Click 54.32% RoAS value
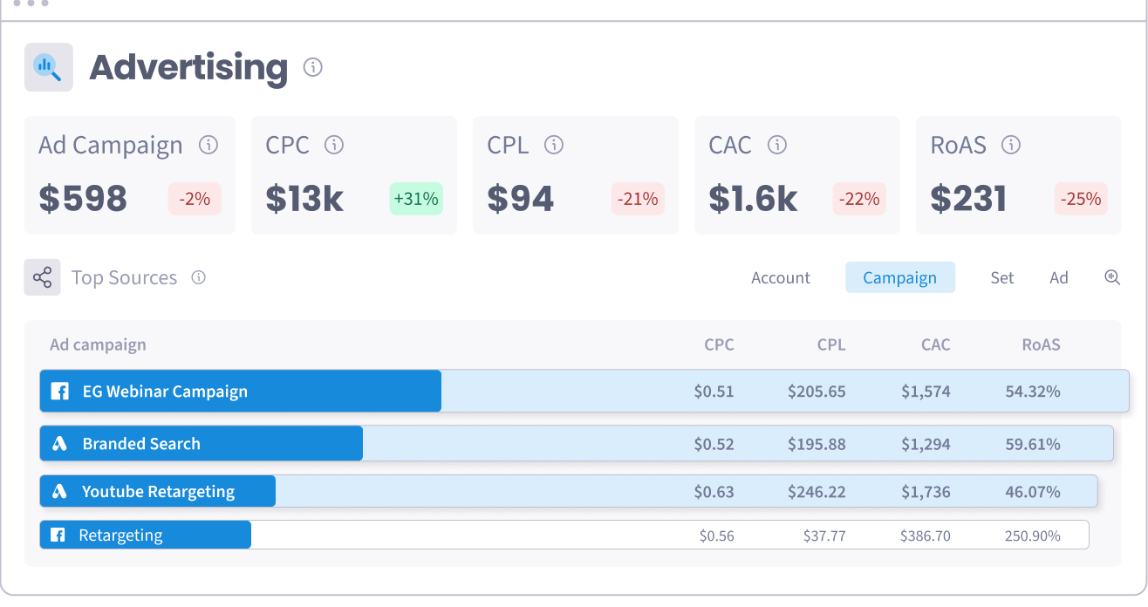This screenshot has height=607, width=1148. [1033, 392]
